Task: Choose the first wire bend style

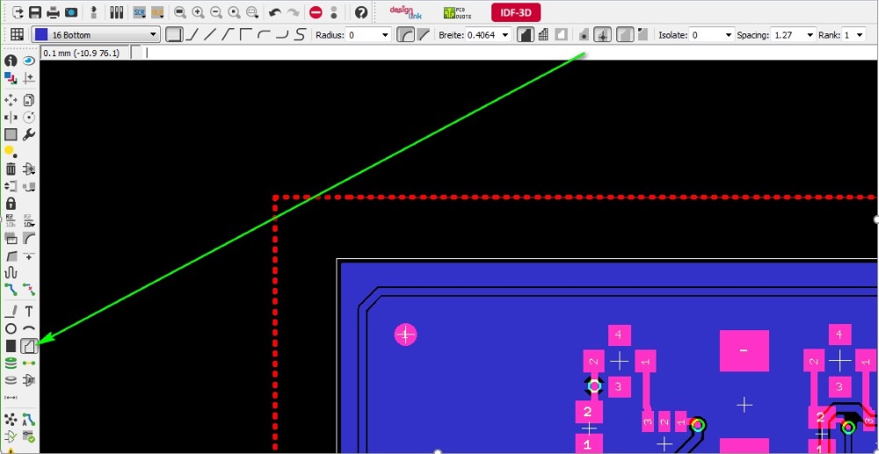Action: [x=174, y=35]
